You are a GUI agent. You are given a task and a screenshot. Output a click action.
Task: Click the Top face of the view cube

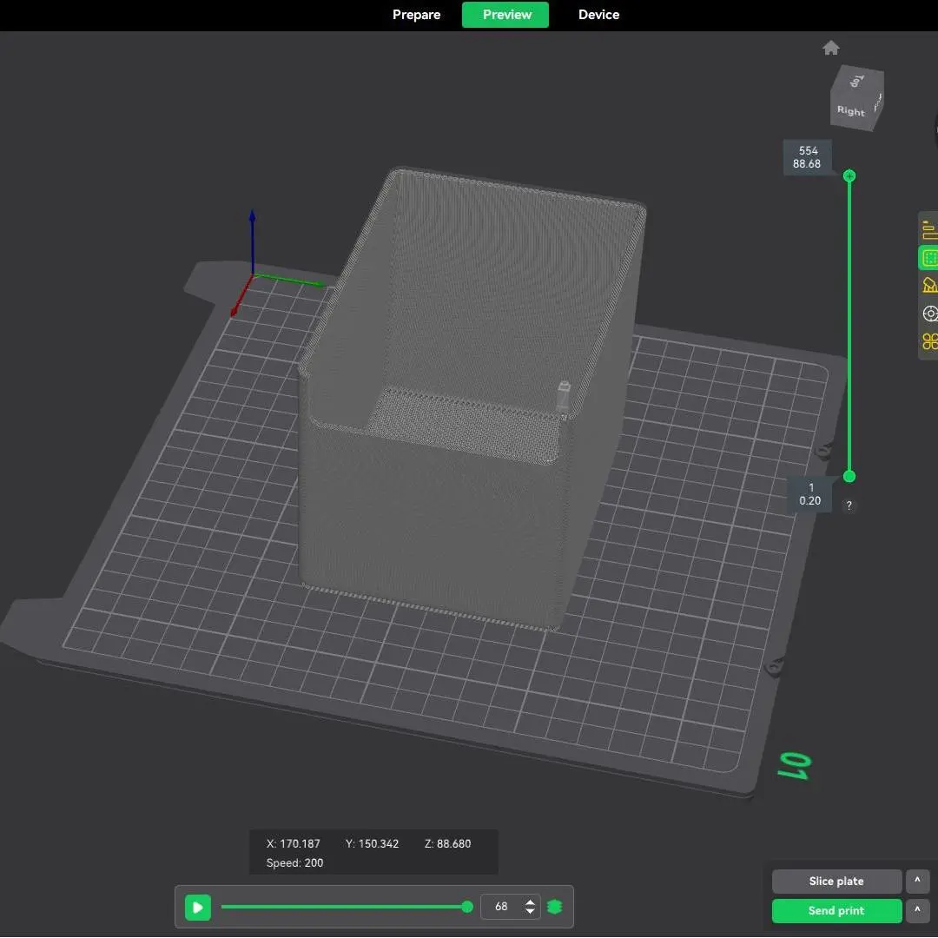tap(857, 82)
